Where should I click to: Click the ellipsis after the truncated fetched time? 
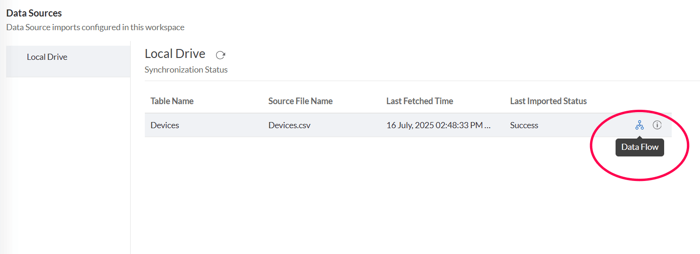click(488, 126)
